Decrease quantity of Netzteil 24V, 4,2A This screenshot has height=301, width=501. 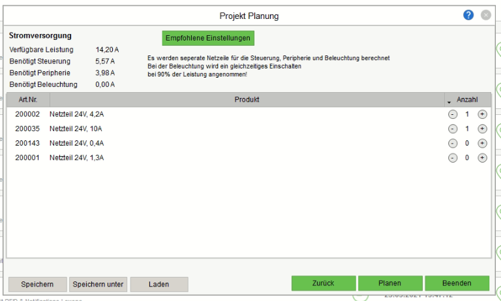(453, 114)
